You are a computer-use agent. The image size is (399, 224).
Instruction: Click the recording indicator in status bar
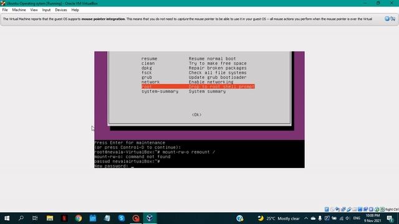366,209
